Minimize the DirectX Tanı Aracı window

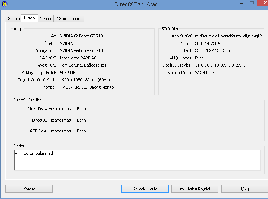point(242,3)
